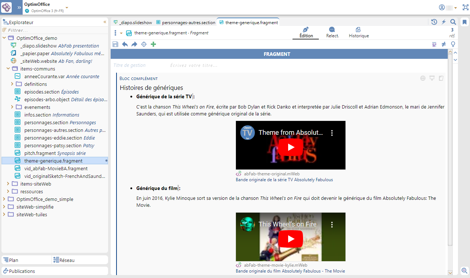The width and height of the screenshot is (470, 278).
Task: Open the Publications panel
Action: point(55,271)
